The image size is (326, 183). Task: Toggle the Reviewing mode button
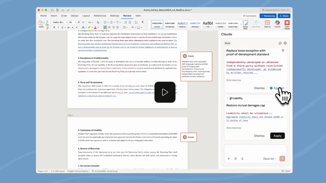point(268,16)
